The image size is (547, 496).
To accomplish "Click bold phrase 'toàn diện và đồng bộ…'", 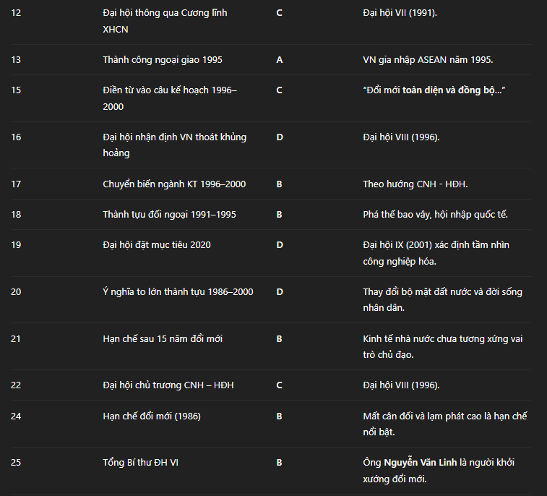I will pyautogui.click(x=454, y=90).
